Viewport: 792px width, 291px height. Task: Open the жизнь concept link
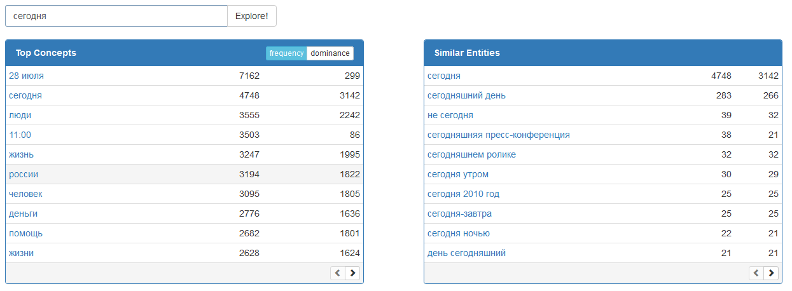point(21,154)
